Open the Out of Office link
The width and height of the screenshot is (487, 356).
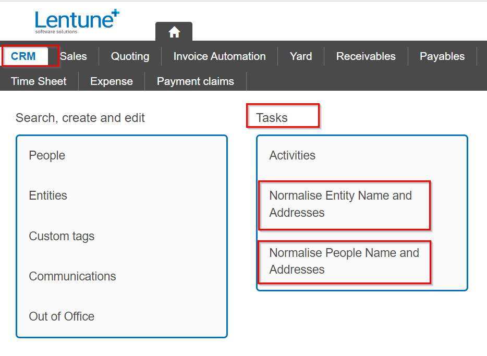[x=62, y=316]
